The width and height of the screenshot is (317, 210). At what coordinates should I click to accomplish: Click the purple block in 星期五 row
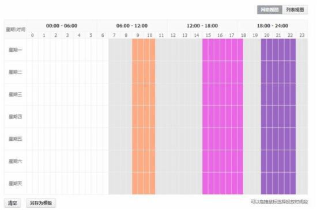tap(278, 139)
